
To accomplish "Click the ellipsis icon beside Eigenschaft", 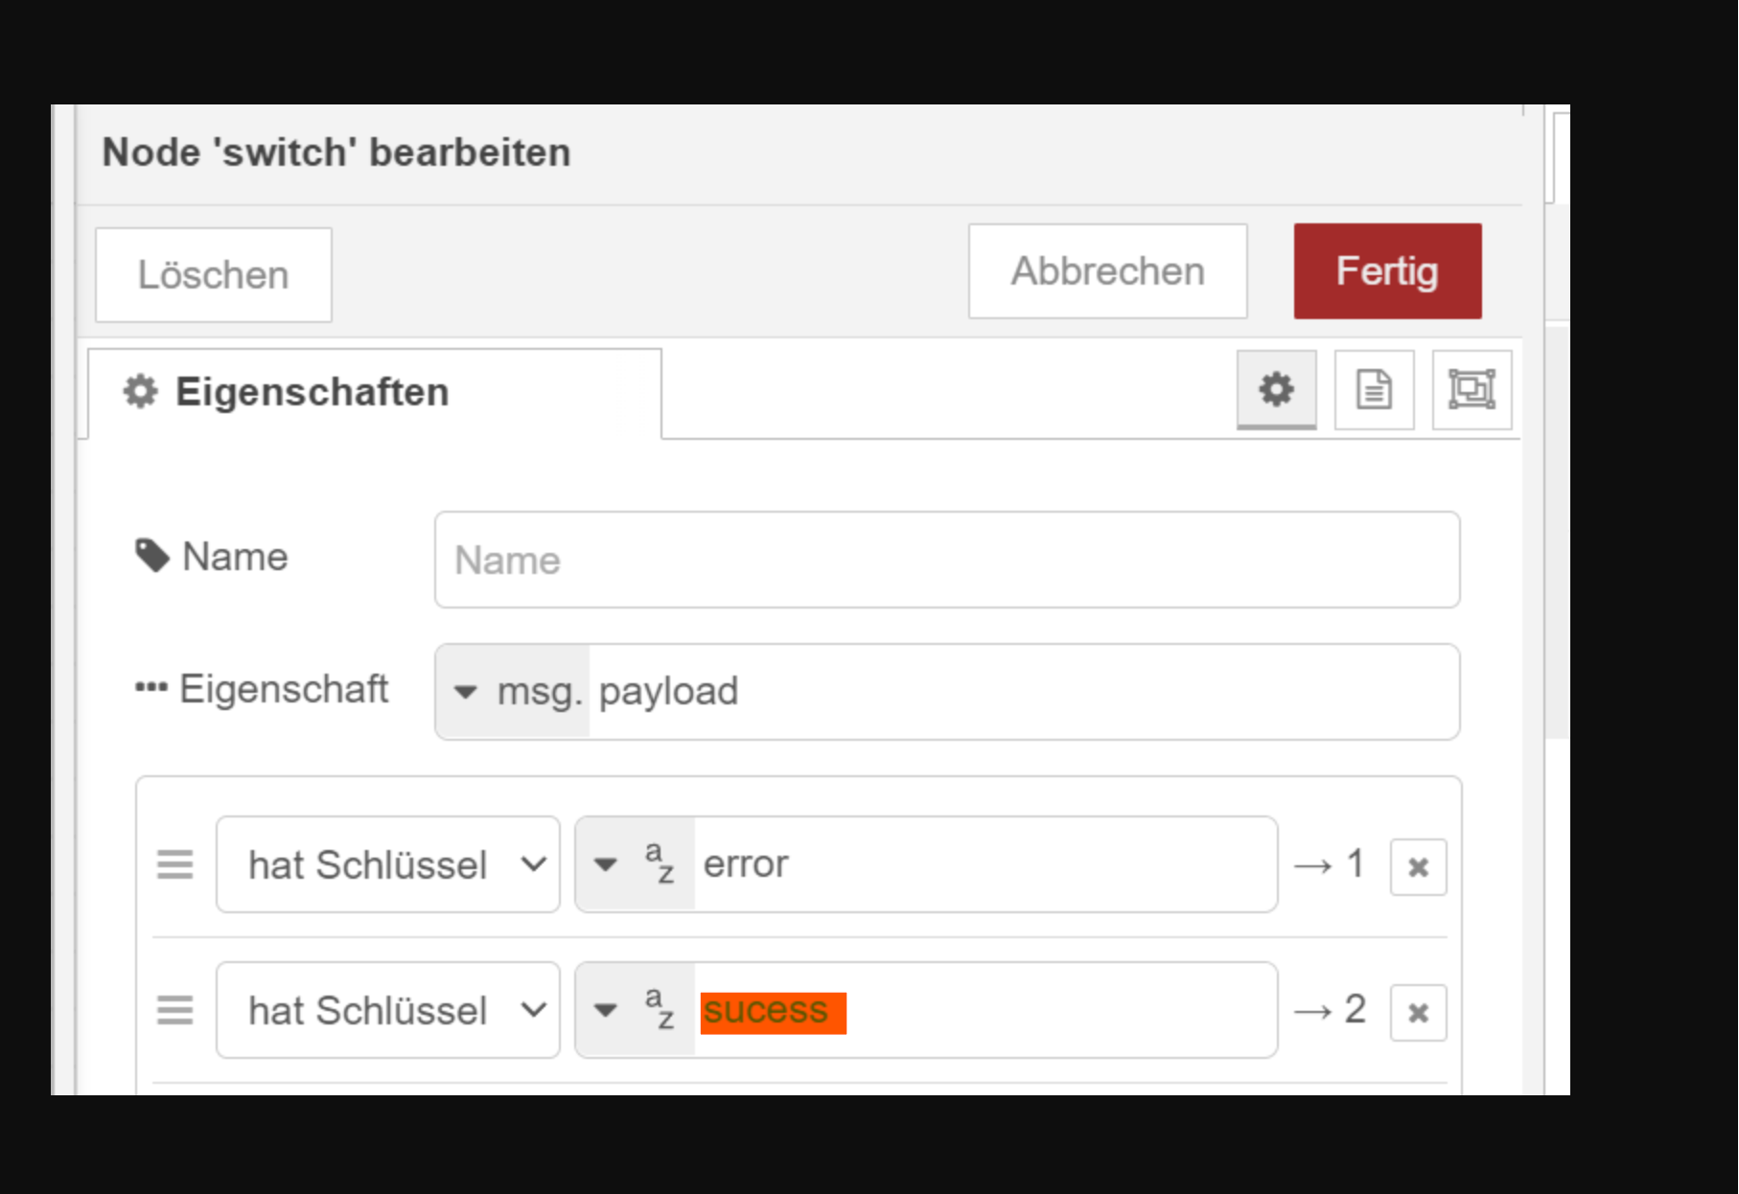I will pos(151,687).
